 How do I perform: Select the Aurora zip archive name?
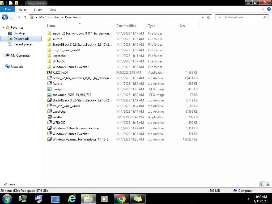pyautogui.click(x=57, y=84)
